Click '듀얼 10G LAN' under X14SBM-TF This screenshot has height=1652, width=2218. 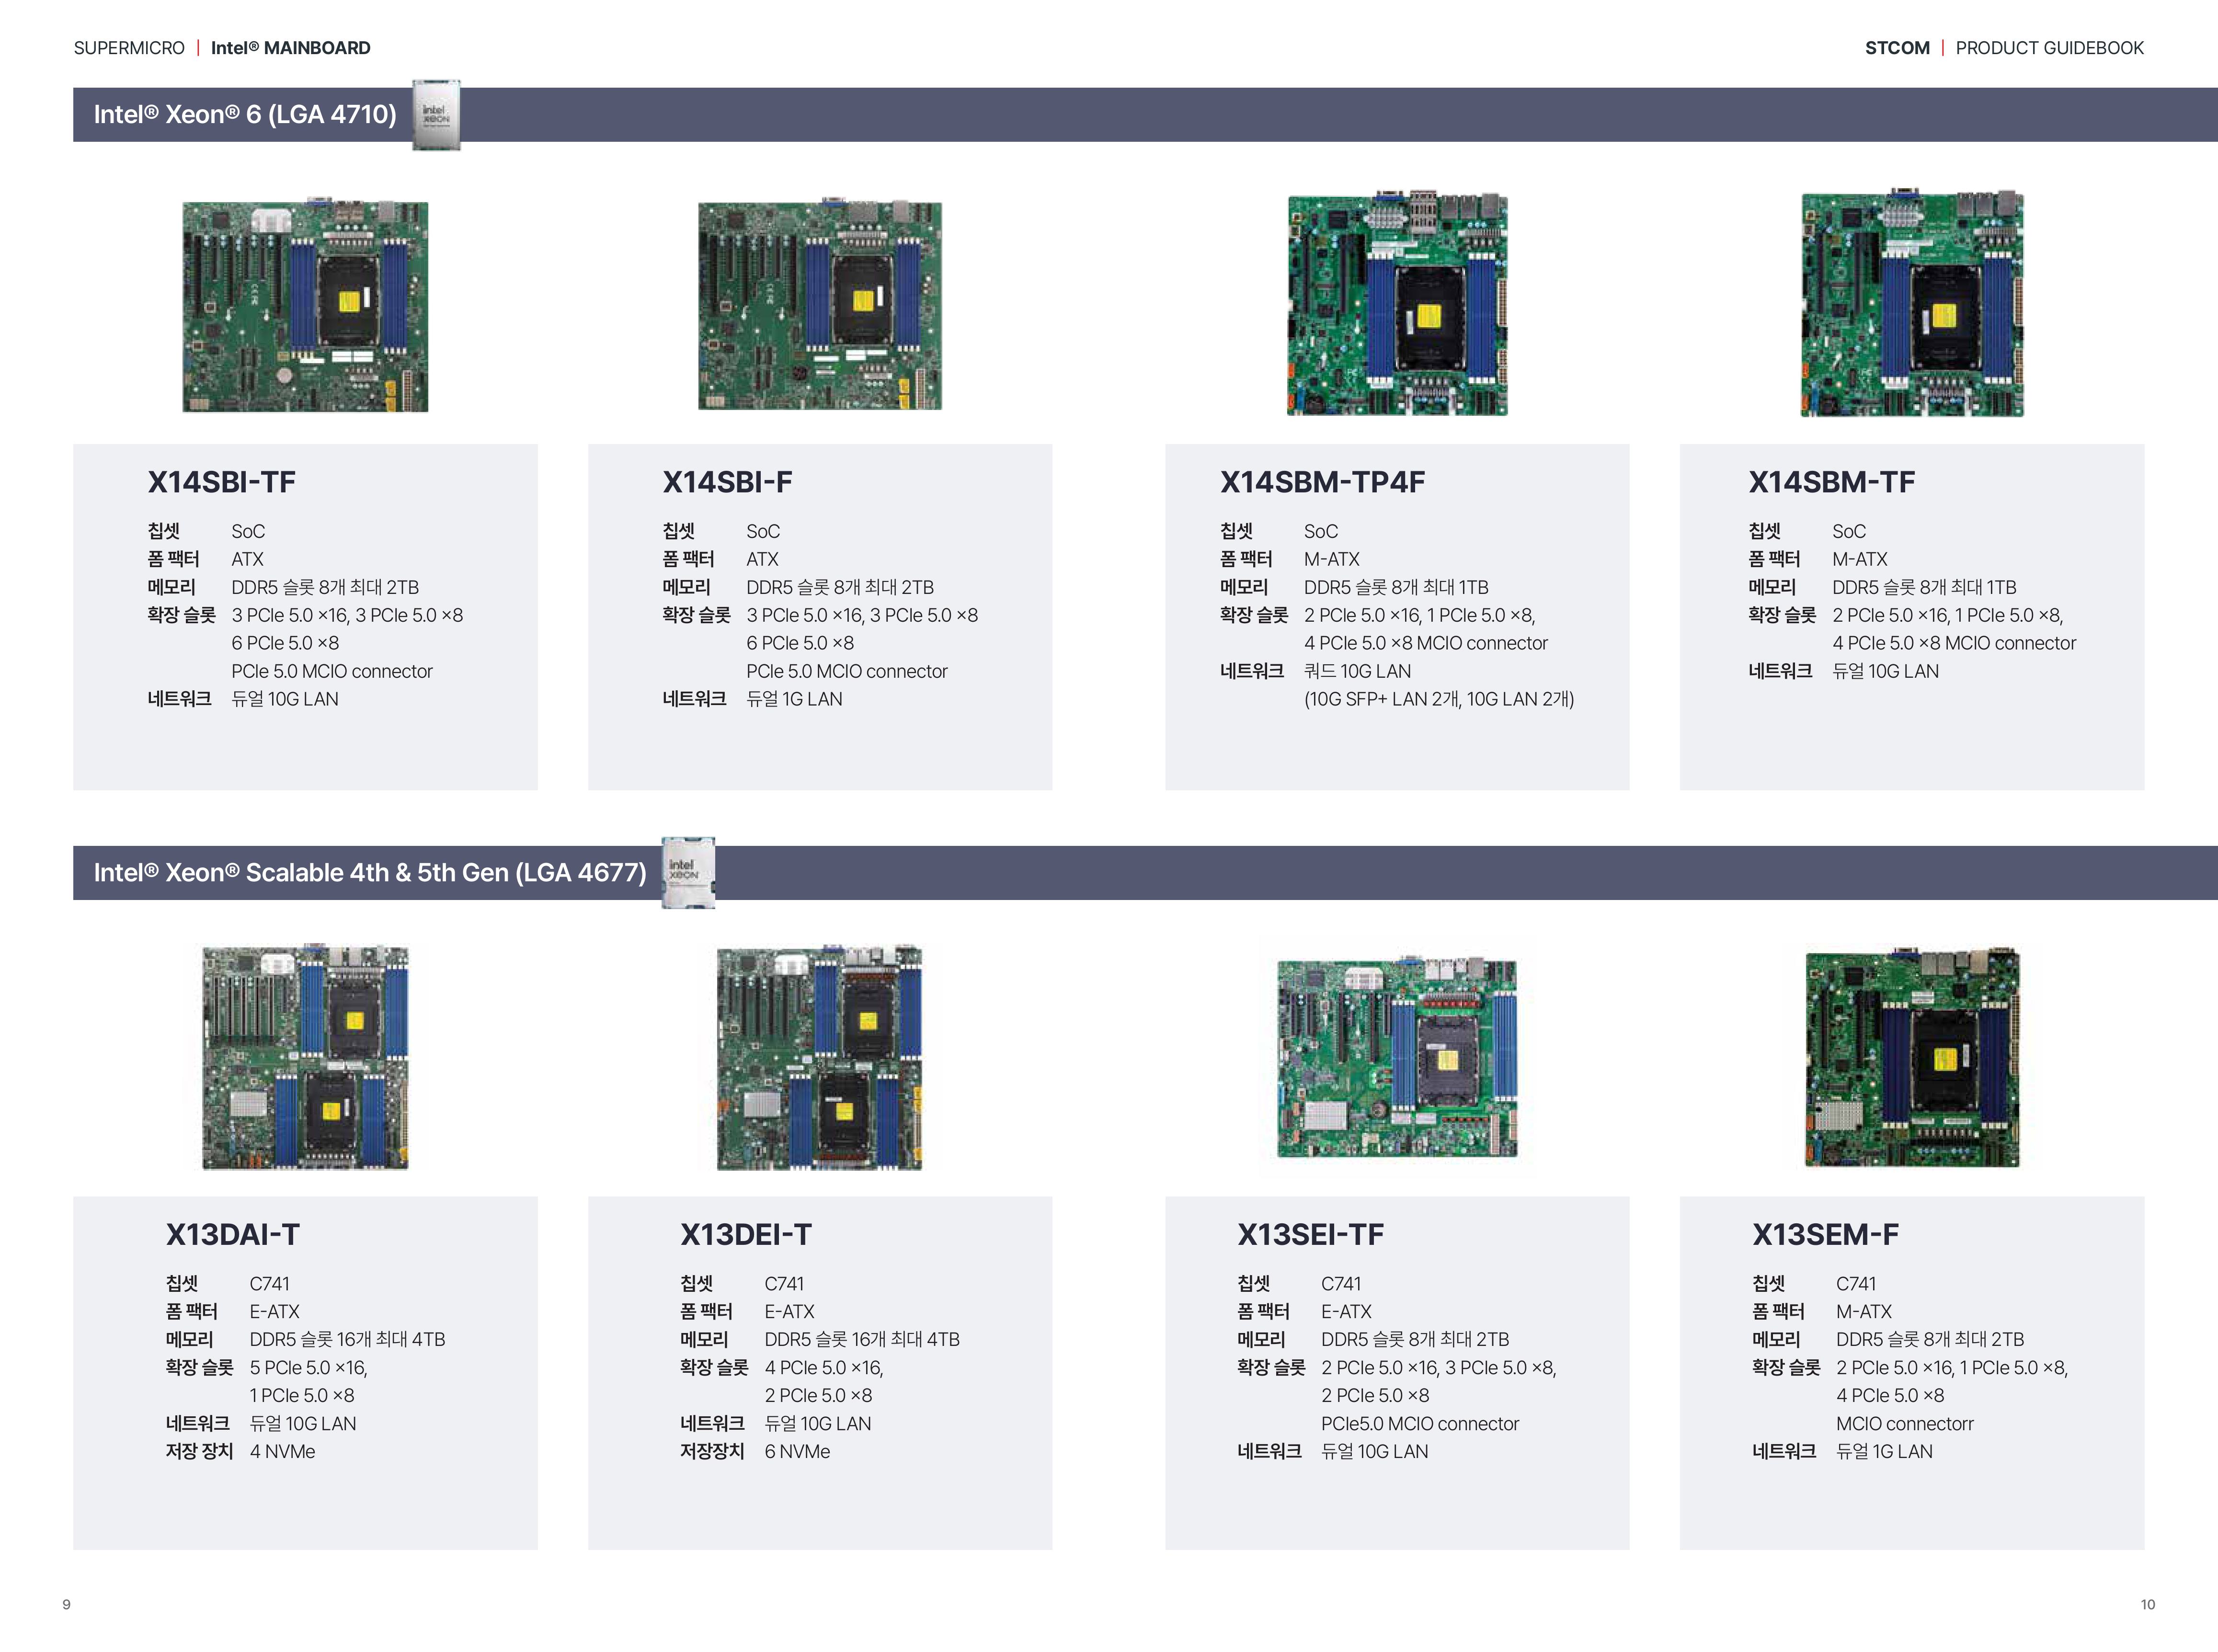point(1885,671)
